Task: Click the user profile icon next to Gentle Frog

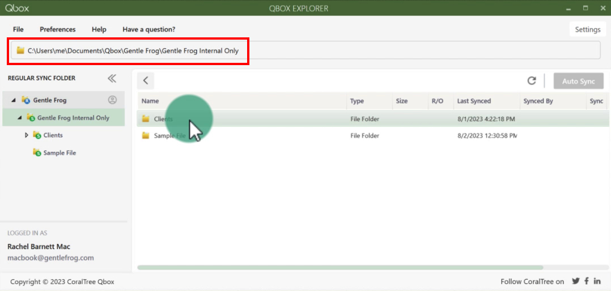Action: pyautogui.click(x=112, y=100)
